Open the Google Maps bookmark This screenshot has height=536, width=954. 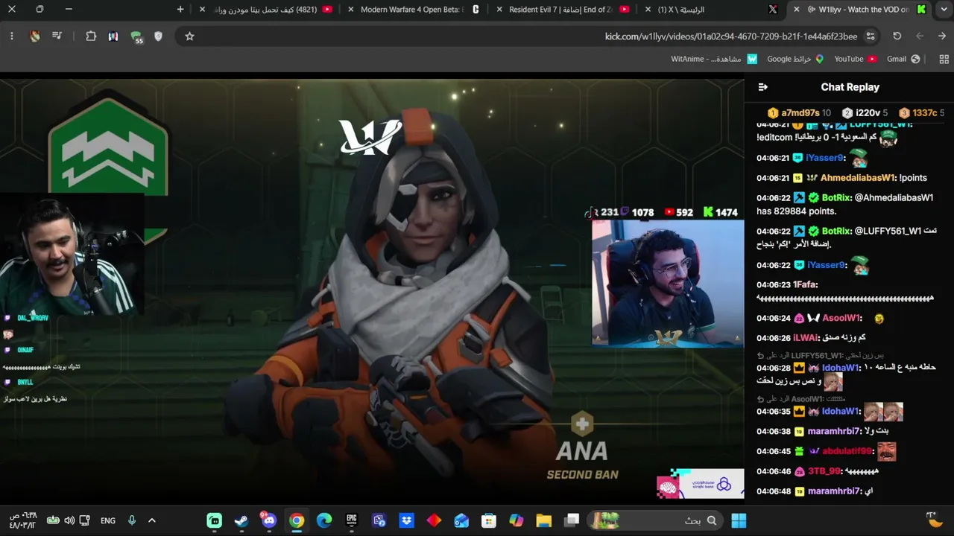pos(795,59)
